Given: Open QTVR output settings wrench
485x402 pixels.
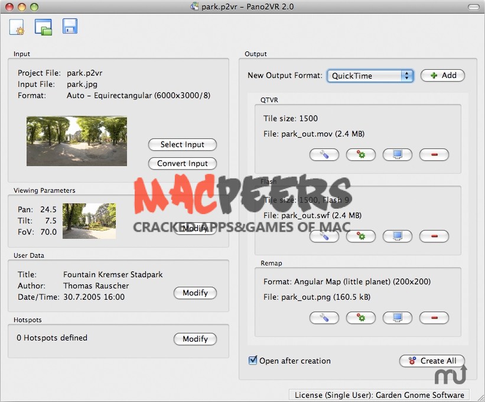Looking at the screenshot, I should (x=324, y=154).
